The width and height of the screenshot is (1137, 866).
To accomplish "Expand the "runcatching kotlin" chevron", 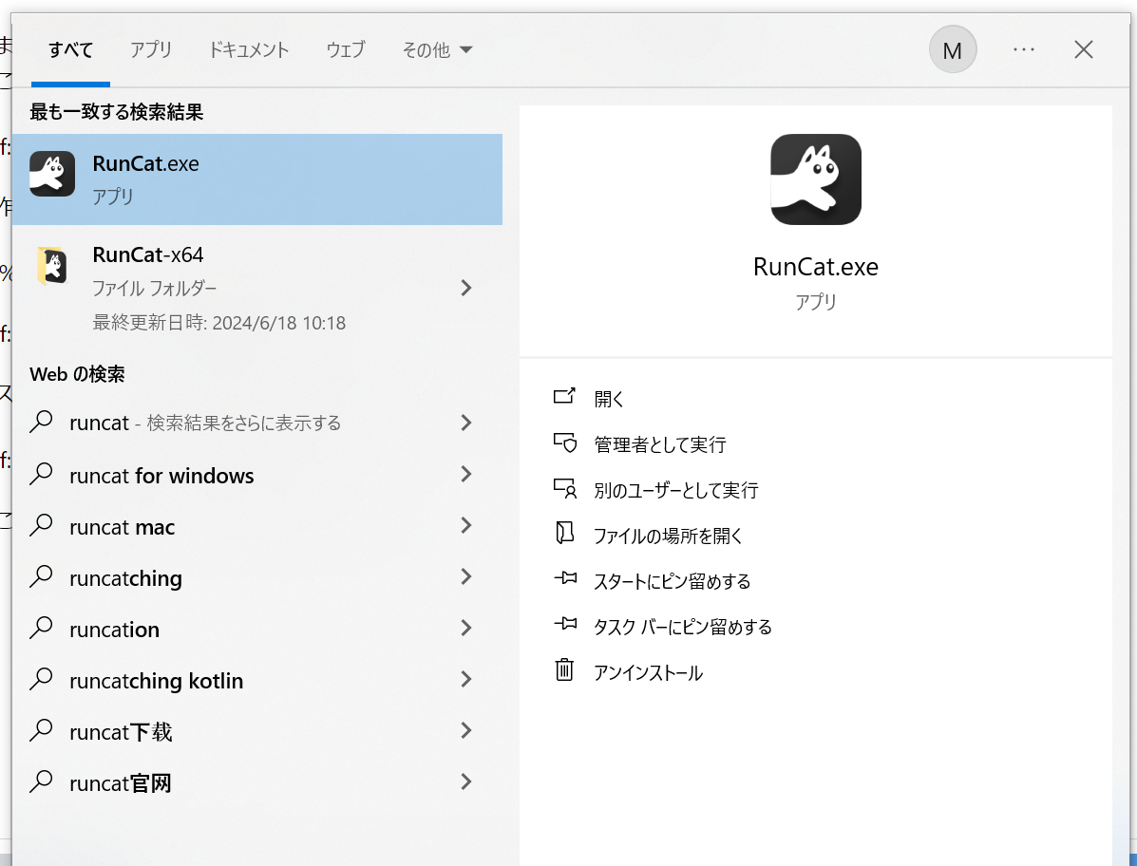I will pyautogui.click(x=466, y=679).
